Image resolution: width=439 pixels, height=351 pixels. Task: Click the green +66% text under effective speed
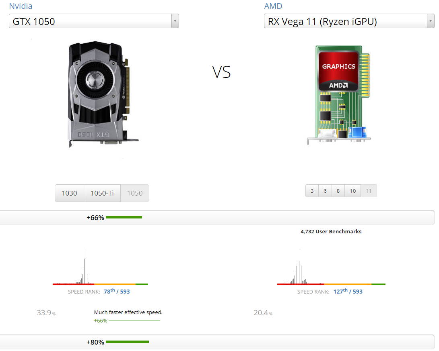(101, 320)
